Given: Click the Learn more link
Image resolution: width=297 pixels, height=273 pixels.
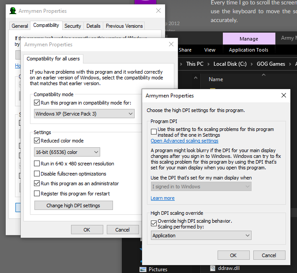Looking at the screenshot, I should (162, 198).
